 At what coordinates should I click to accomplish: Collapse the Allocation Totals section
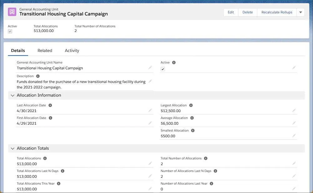13,148
